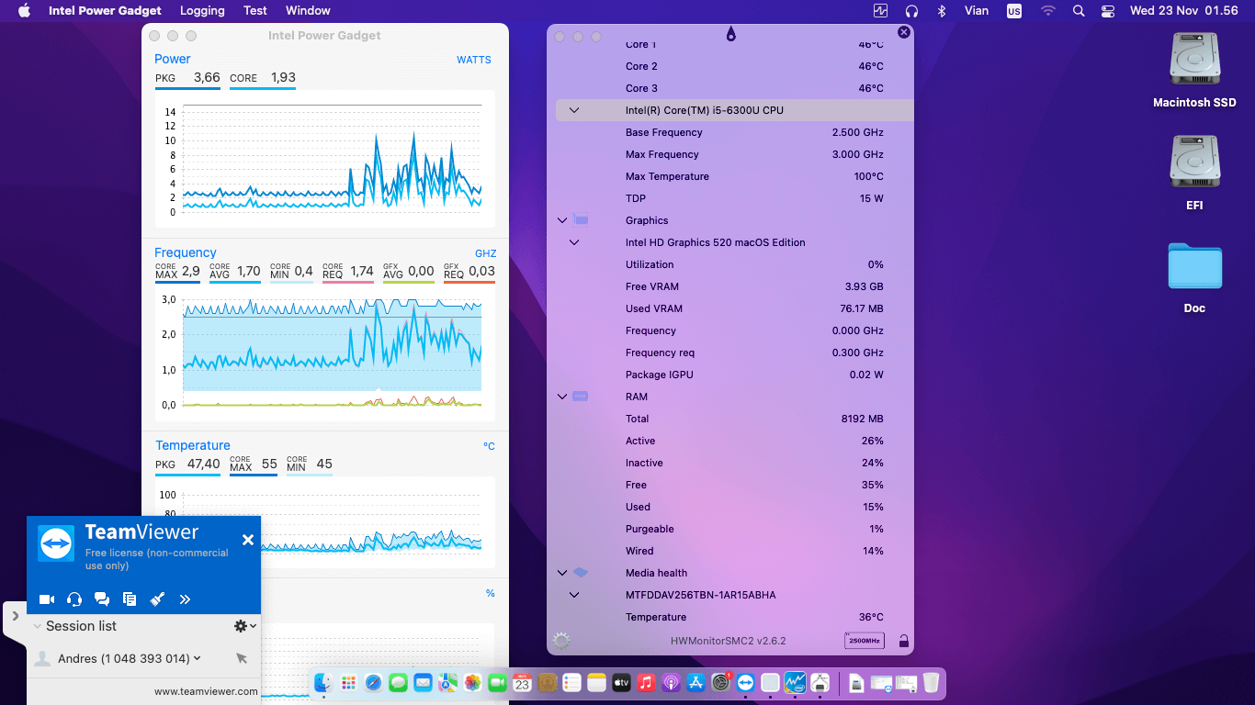
Task: Collapse the RAM section
Action: pos(561,397)
